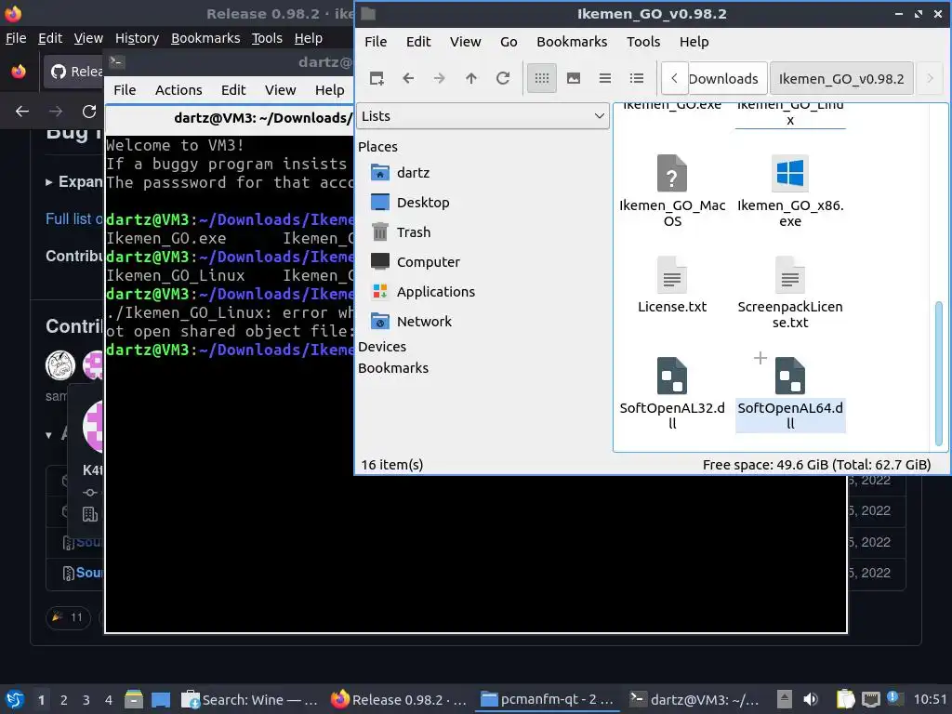952x714 pixels.
Task: Switch to compact list view
Action: click(604, 78)
